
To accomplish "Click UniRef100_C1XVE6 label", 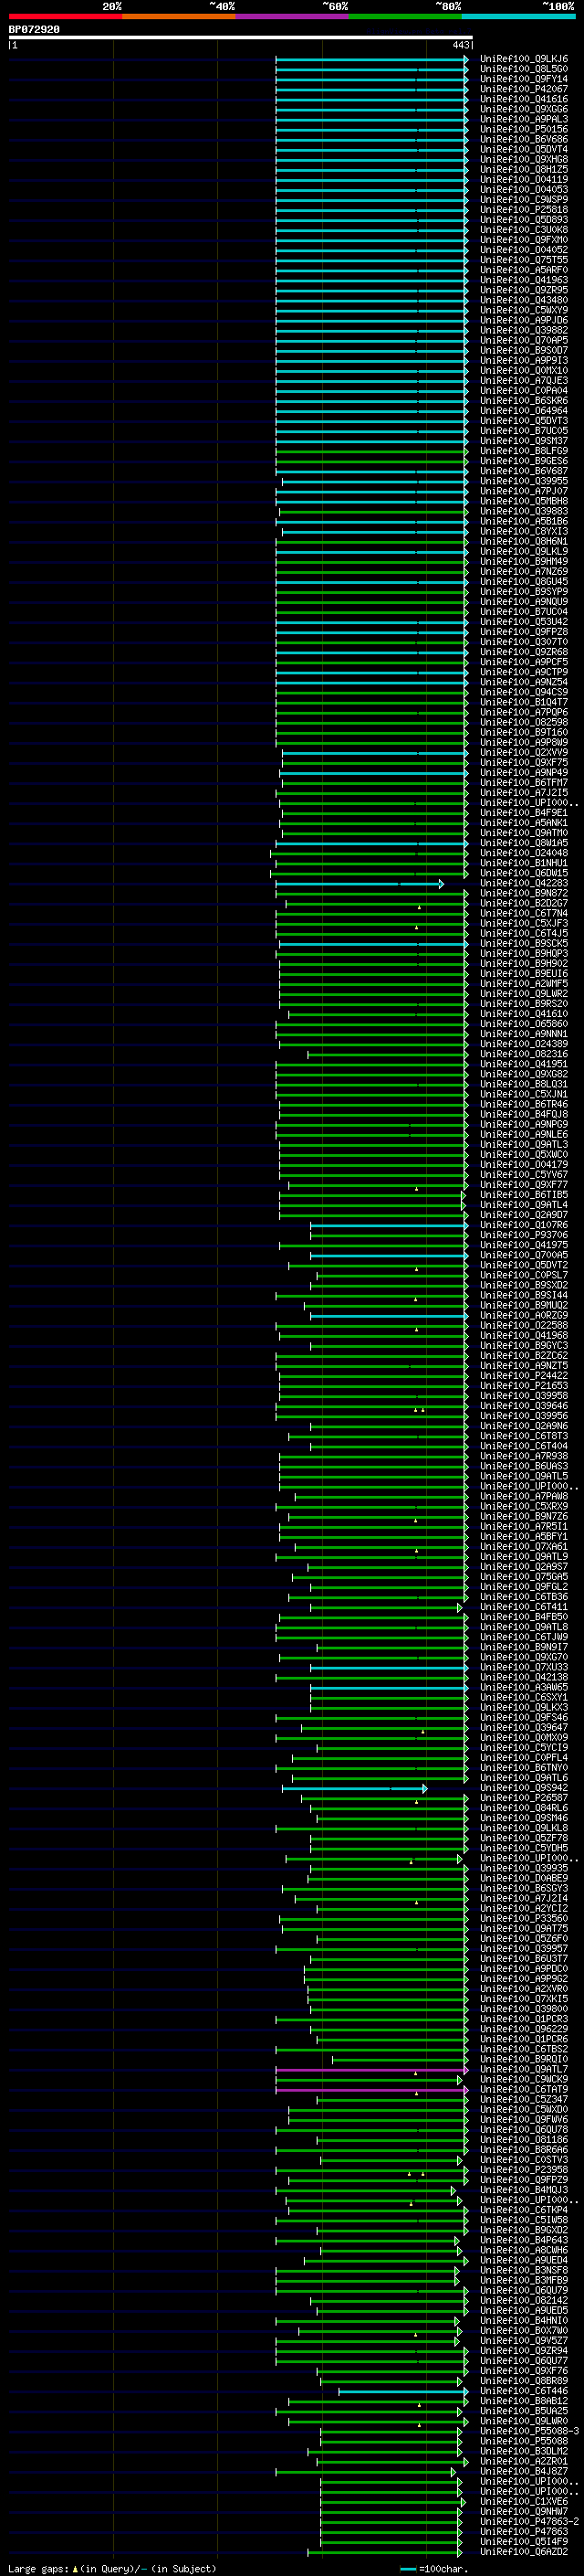I will (x=524, y=2501).
